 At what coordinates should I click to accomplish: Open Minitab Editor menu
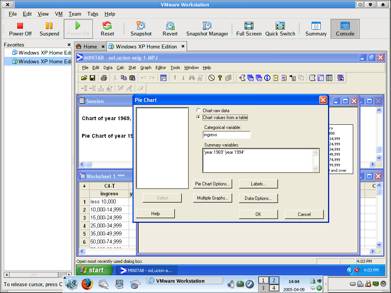(x=161, y=68)
